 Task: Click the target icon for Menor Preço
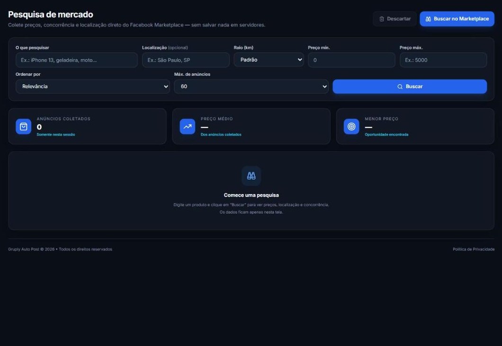pos(351,126)
